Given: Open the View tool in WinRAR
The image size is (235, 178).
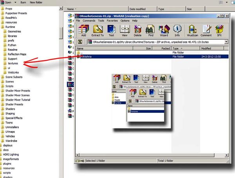Looking at the screenshot, I should pos(125,31).
